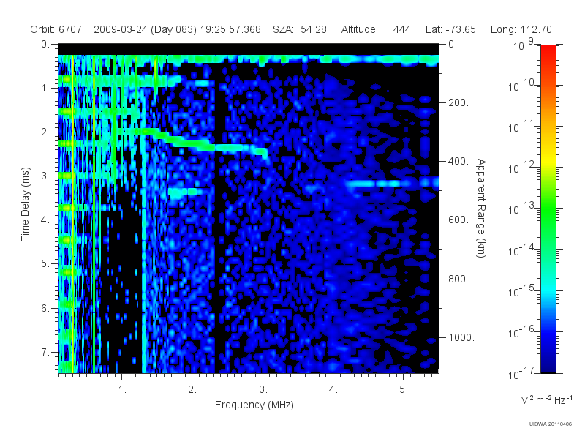Click the '10^-9' colorbar label

click(x=524, y=45)
